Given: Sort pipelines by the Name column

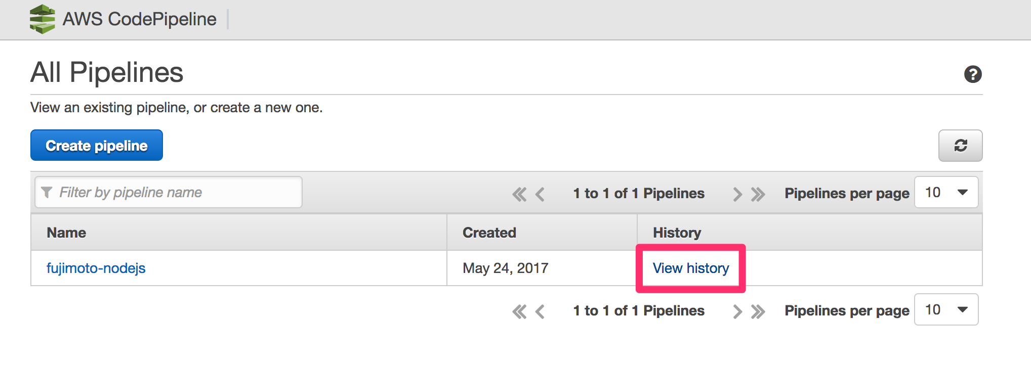Looking at the screenshot, I should [65, 232].
